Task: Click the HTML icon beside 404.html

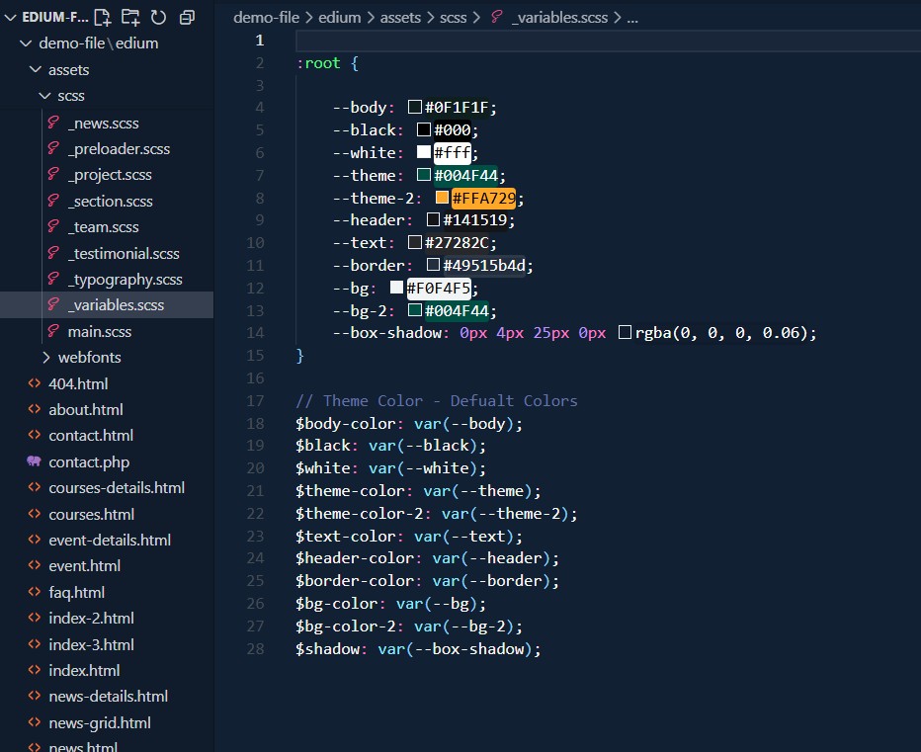Action: tap(34, 383)
